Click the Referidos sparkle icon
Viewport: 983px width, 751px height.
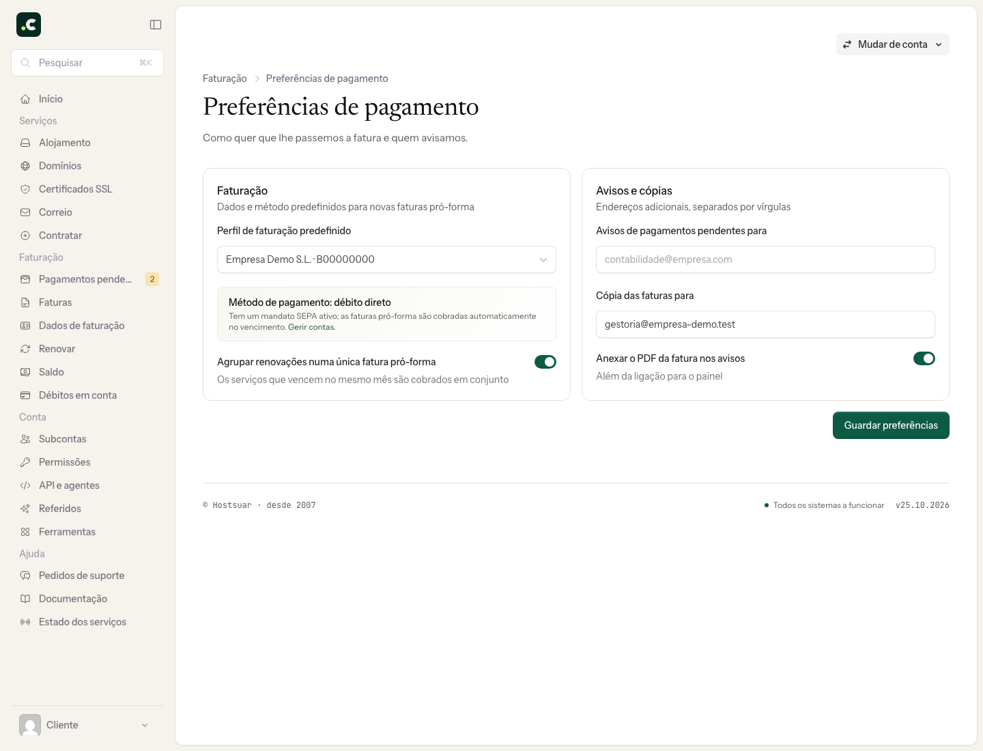click(x=25, y=509)
